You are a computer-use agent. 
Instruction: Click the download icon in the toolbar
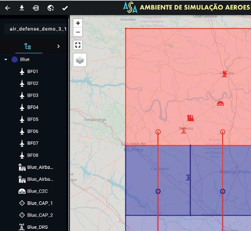coord(22,8)
